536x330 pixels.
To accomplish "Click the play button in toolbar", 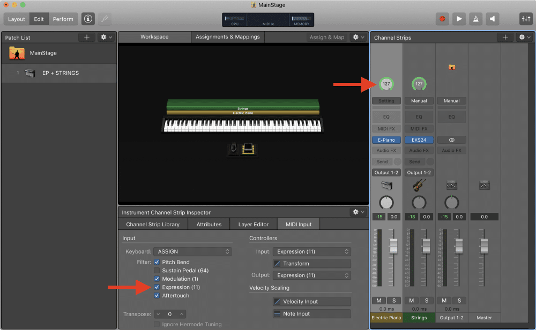I will (459, 19).
